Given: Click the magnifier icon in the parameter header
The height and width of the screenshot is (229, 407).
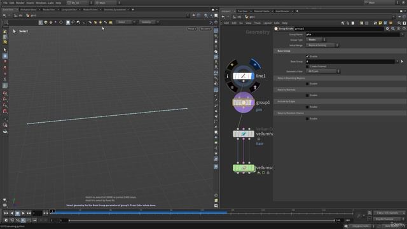Looking at the screenshot, I should click(x=393, y=29).
